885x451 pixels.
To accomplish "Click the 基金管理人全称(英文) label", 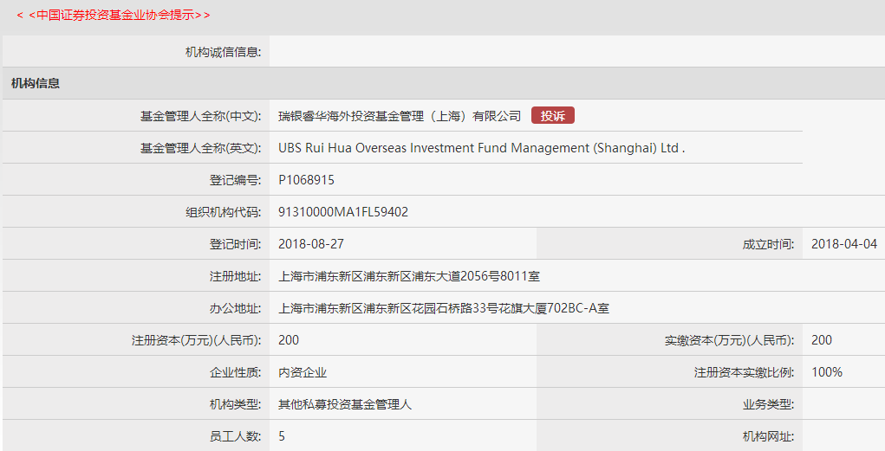I will coord(201,148).
